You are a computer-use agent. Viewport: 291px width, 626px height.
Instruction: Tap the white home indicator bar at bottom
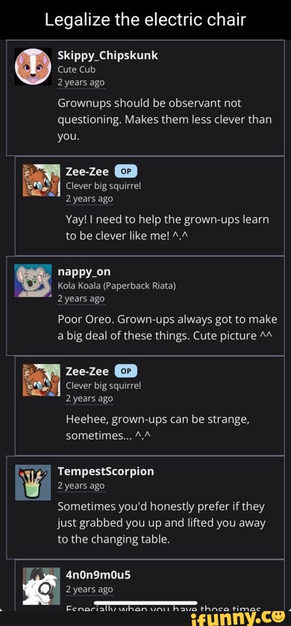145,603
